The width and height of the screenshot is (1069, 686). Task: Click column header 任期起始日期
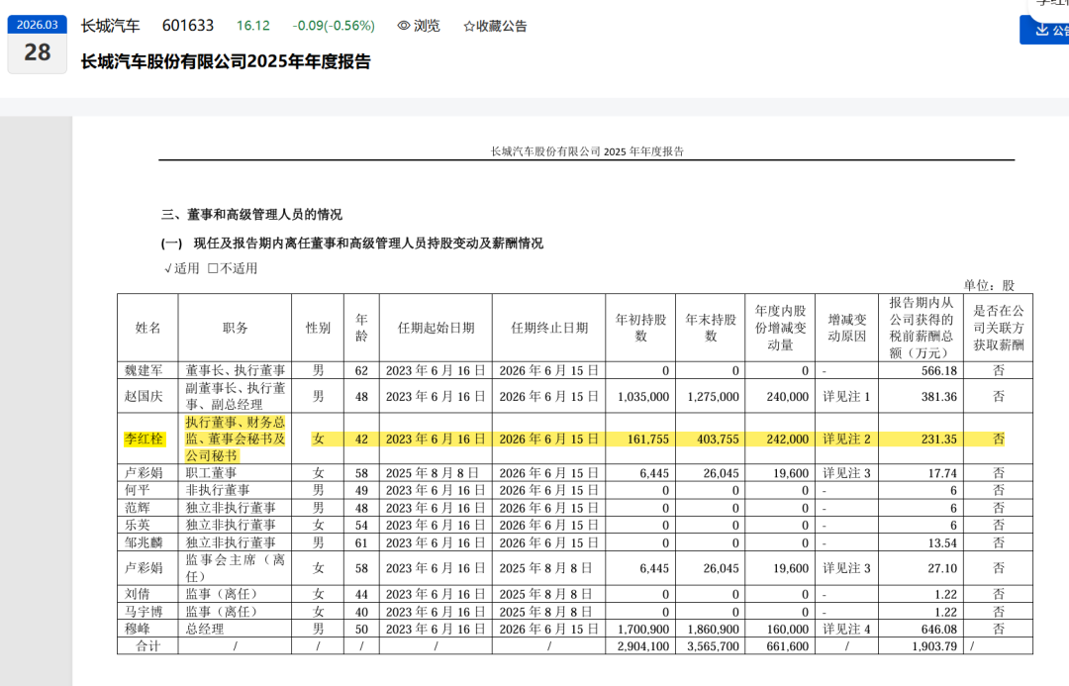pyautogui.click(x=437, y=328)
